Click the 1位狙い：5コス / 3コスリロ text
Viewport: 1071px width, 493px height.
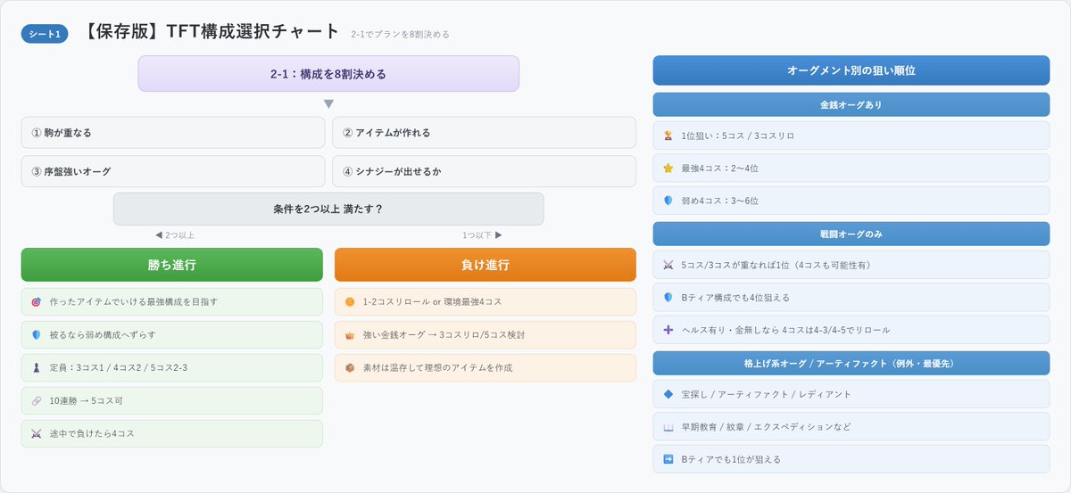(x=738, y=136)
